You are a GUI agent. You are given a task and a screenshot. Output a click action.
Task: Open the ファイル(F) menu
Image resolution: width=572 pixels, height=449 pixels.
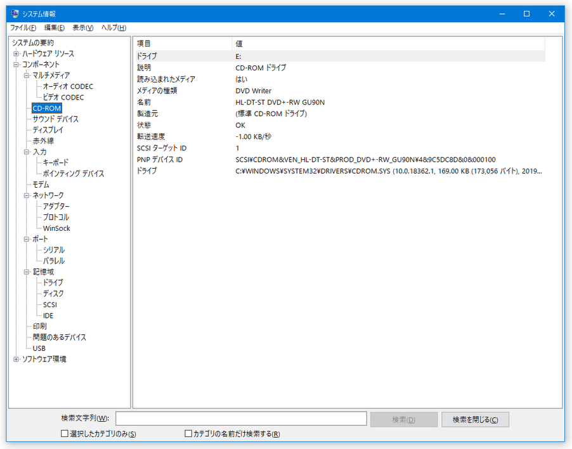pos(23,28)
